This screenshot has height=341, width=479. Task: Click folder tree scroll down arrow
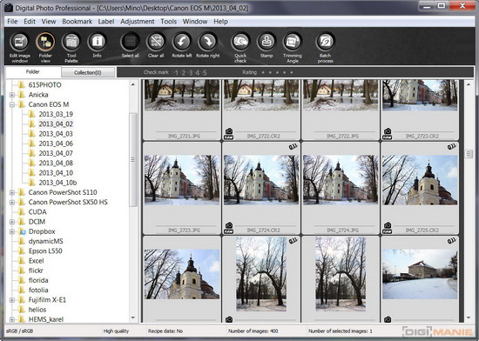[133, 318]
